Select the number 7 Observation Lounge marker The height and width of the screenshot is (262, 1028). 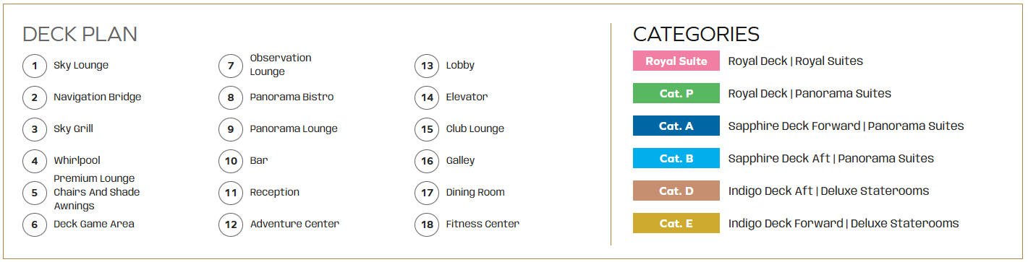[231, 66]
